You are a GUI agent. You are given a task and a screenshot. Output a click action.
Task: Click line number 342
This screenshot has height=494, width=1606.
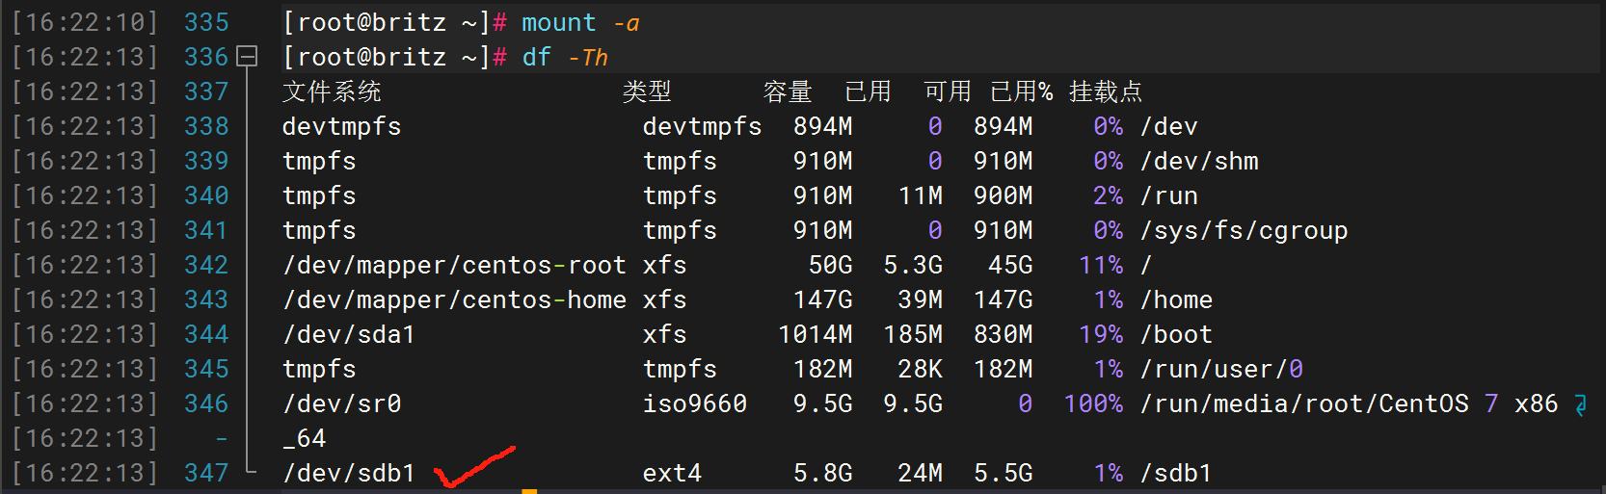206,265
